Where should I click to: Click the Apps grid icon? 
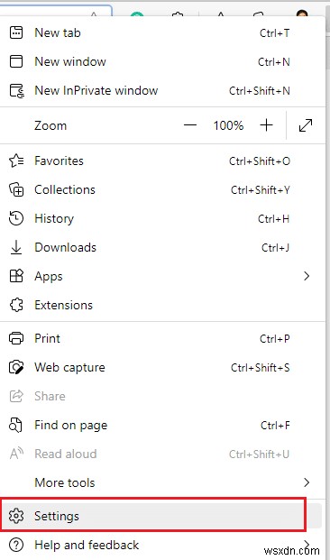[x=16, y=276]
